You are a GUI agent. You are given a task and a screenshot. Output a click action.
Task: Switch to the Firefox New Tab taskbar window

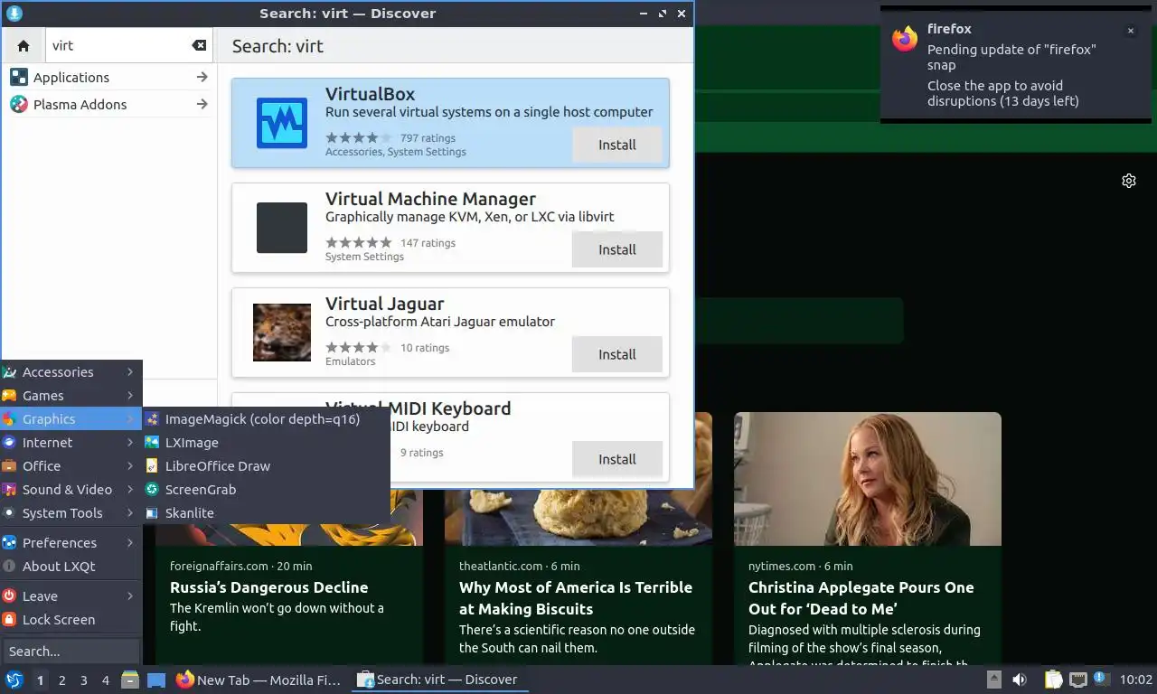click(x=259, y=680)
